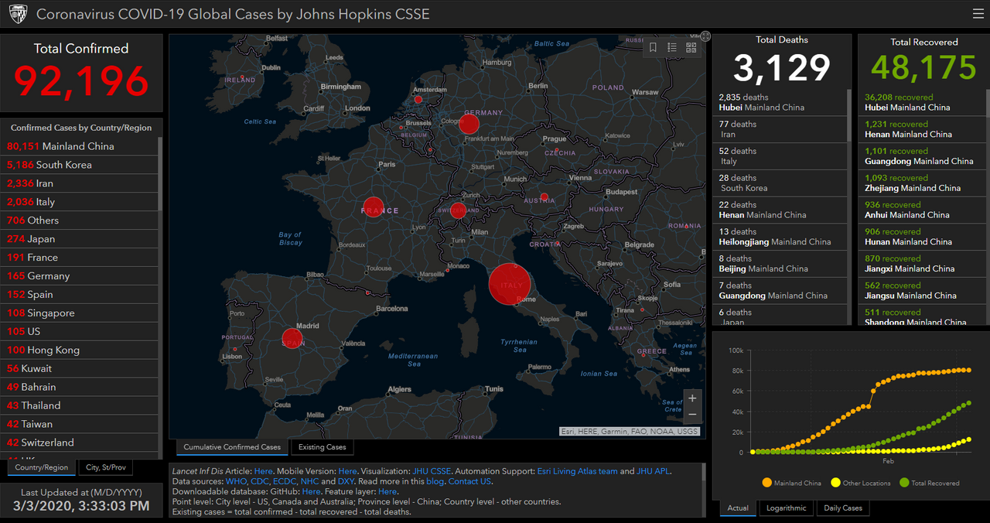Switch chart to Daily Cases tab
Image resolution: width=990 pixels, height=523 pixels.
[x=842, y=508]
